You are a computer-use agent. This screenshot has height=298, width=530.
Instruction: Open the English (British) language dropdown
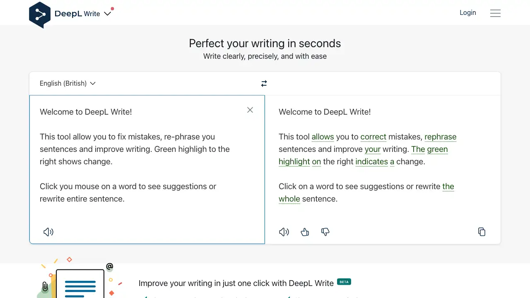point(67,84)
